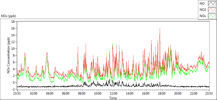The width and height of the screenshot is (217, 100).
Task: Click the NO2 red plot legend icon
Action: pos(212,10)
